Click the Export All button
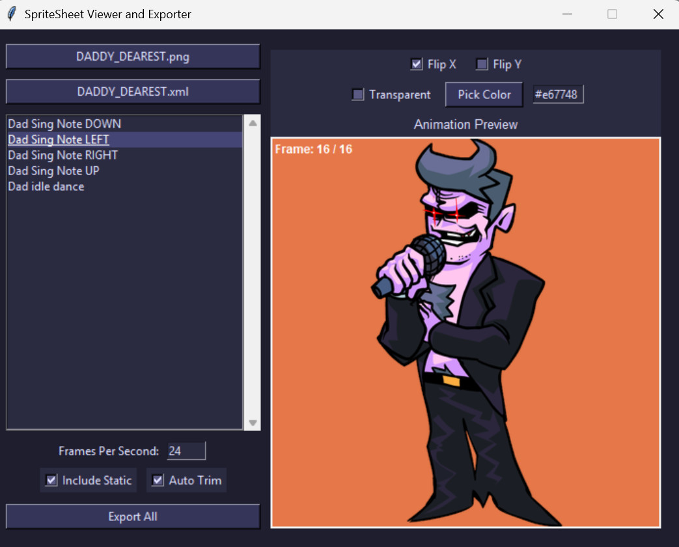The height and width of the screenshot is (547, 679). pyautogui.click(x=133, y=516)
